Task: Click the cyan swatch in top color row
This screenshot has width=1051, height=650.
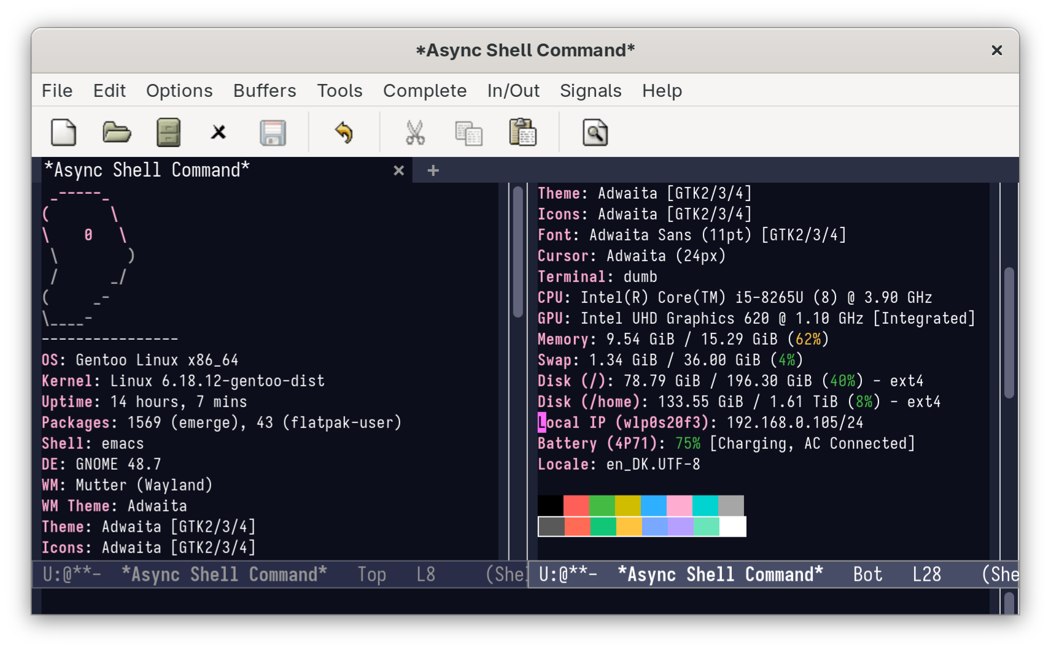Action: point(705,506)
